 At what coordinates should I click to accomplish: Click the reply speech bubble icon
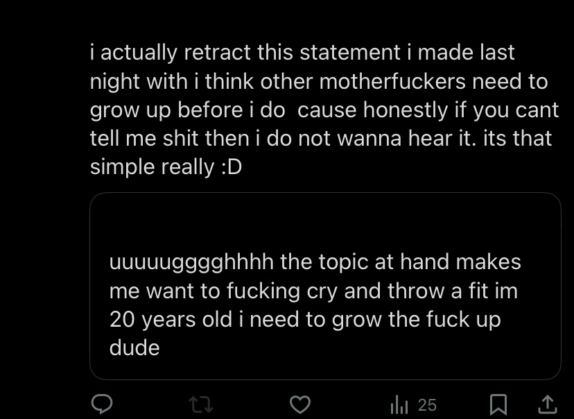coord(103,404)
